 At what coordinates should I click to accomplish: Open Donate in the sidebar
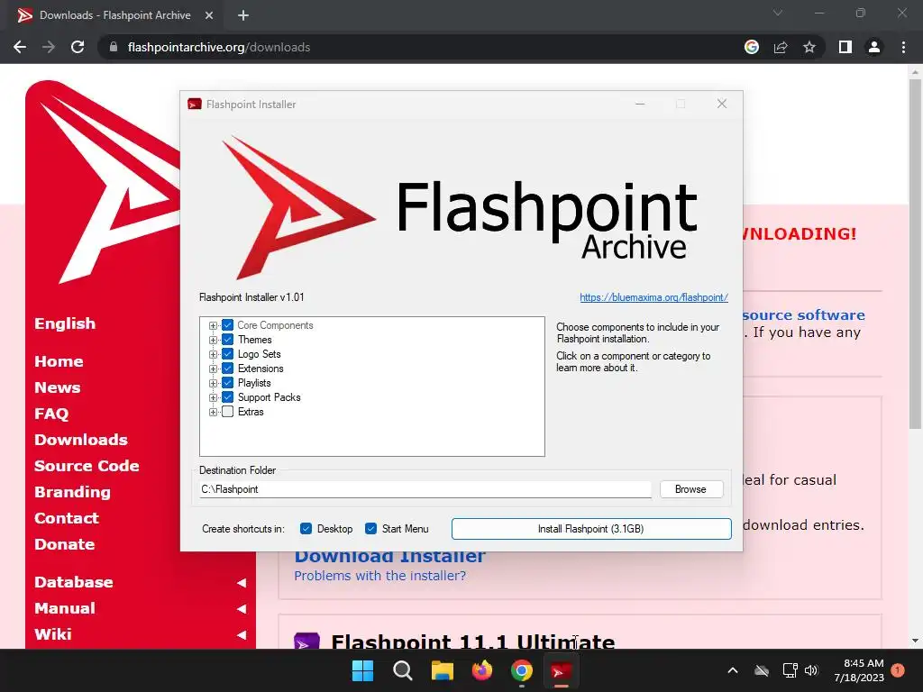(x=64, y=544)
